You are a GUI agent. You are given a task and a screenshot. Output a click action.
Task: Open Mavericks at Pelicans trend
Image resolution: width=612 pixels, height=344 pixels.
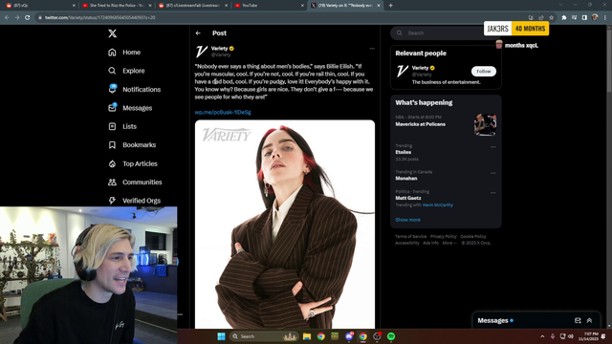pos(421,124)
